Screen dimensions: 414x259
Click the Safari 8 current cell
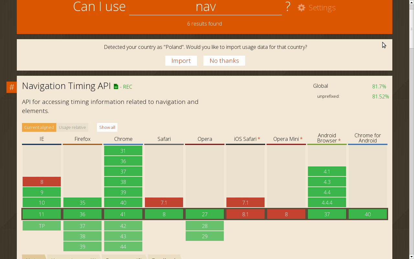pyautogui.click(x=164, y=214)
